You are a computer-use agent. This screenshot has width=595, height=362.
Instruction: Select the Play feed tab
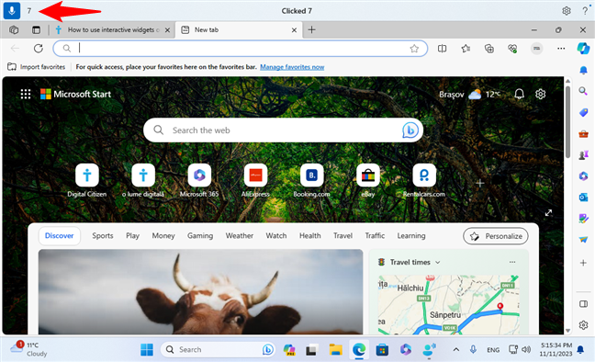[132, 236]
